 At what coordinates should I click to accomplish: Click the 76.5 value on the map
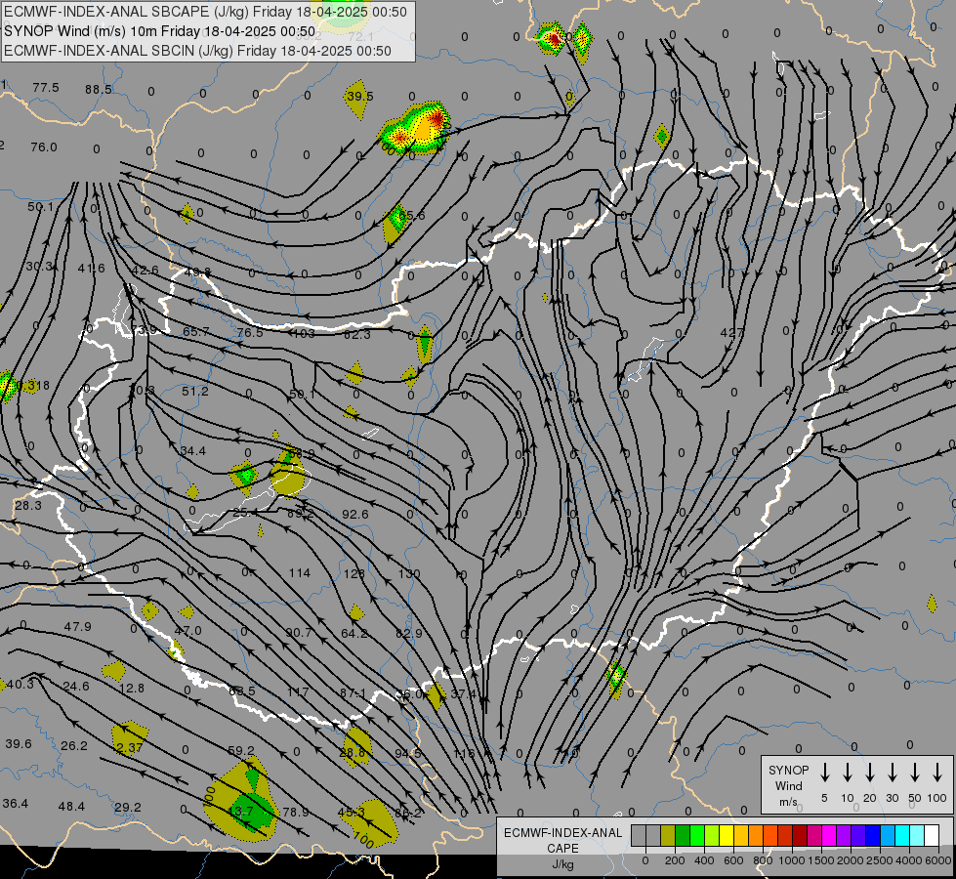click(250, 332)
